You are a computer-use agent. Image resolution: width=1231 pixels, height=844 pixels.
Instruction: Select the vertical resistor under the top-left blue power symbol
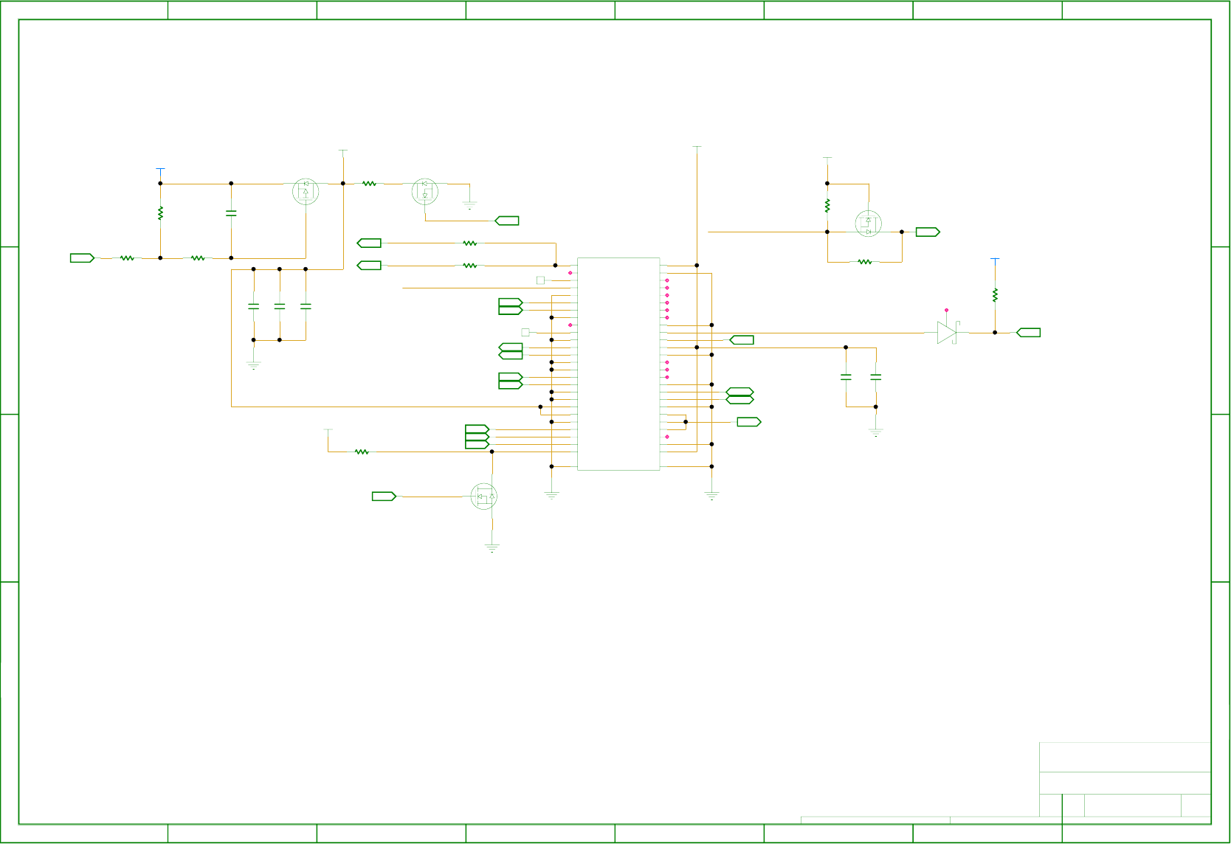pyautogui.click(x=160, y=213)
